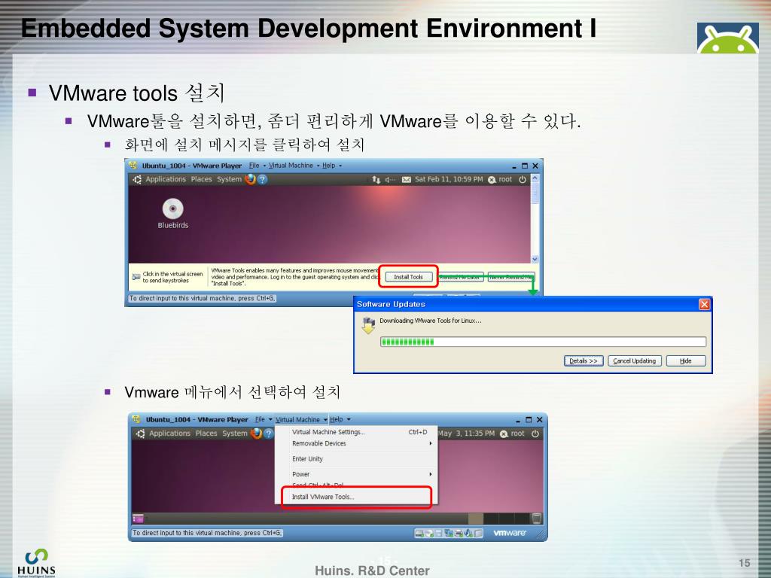The width and height of the screenshot is (771, 578).
Task: Open the File menu in the May 3 VMware window
Action: pos(260,420)
